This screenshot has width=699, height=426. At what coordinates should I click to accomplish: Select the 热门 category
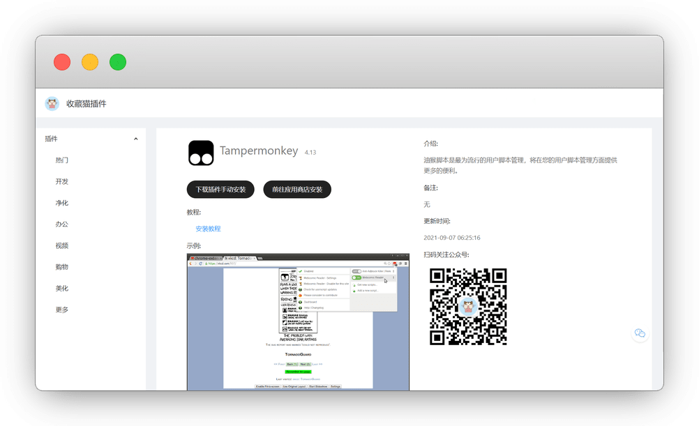(62, 160)
